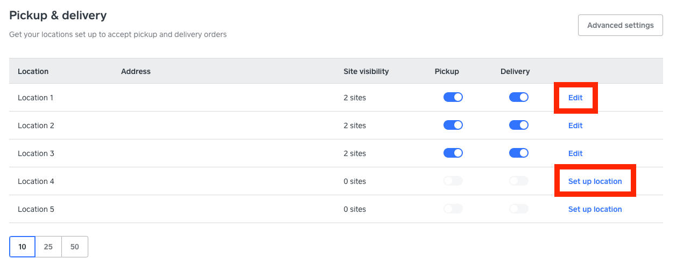Edit Location 2 settings
676x266 pixels.
(x=575, y=125)
